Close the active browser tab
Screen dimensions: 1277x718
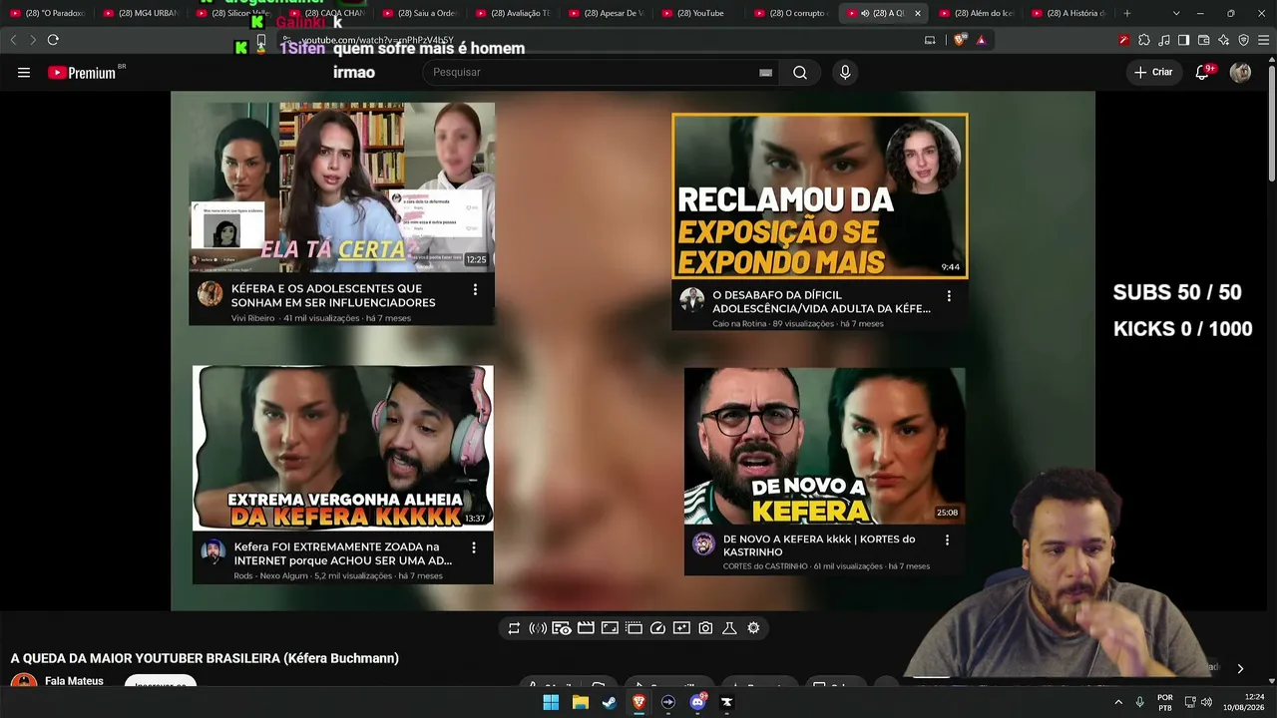tap(918, 13)
